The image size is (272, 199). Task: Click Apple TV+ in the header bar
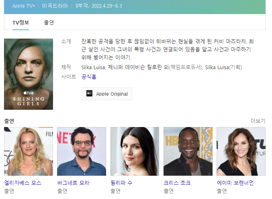[x=24, y=6]
